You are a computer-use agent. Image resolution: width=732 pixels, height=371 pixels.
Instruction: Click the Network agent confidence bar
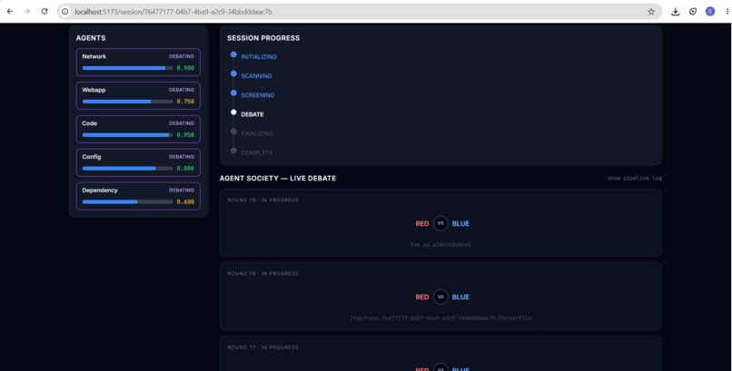pyautogui.click(x=127, y=68)
